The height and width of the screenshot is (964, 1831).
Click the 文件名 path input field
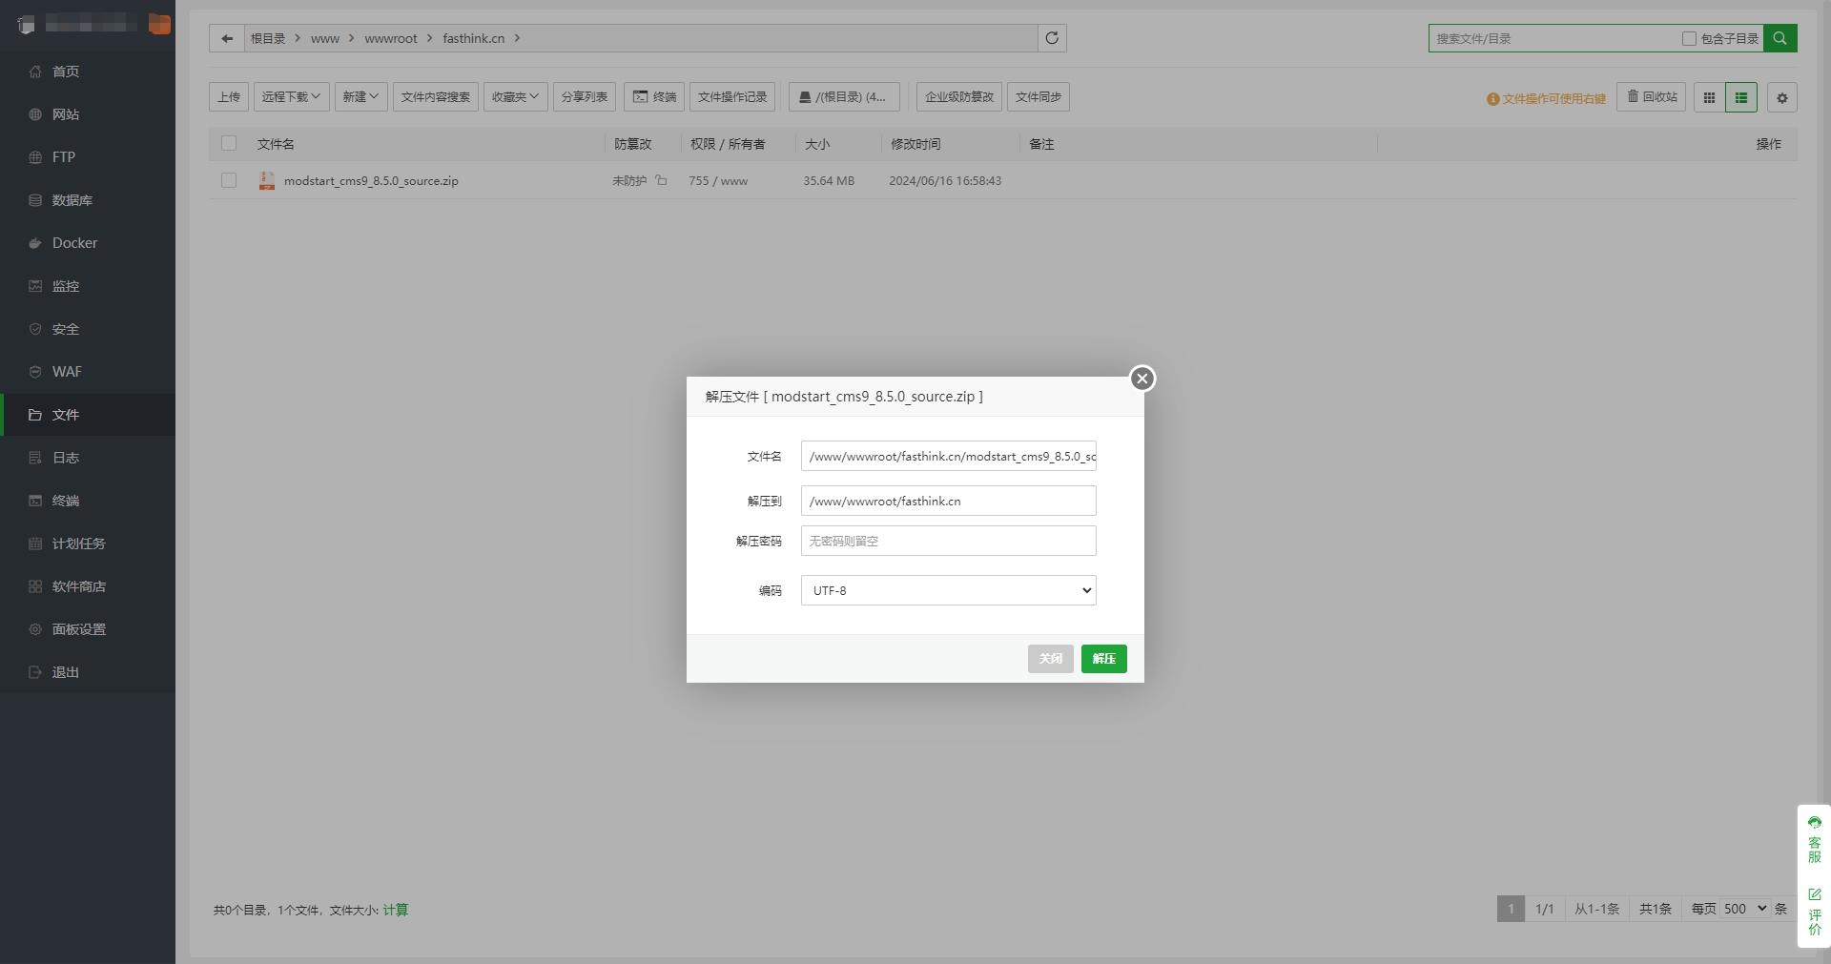pos(949,456)
